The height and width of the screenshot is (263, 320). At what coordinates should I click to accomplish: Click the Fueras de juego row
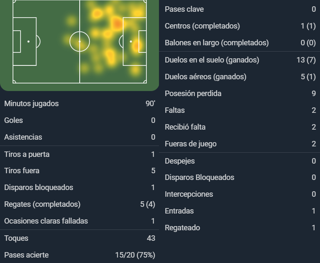239,144
